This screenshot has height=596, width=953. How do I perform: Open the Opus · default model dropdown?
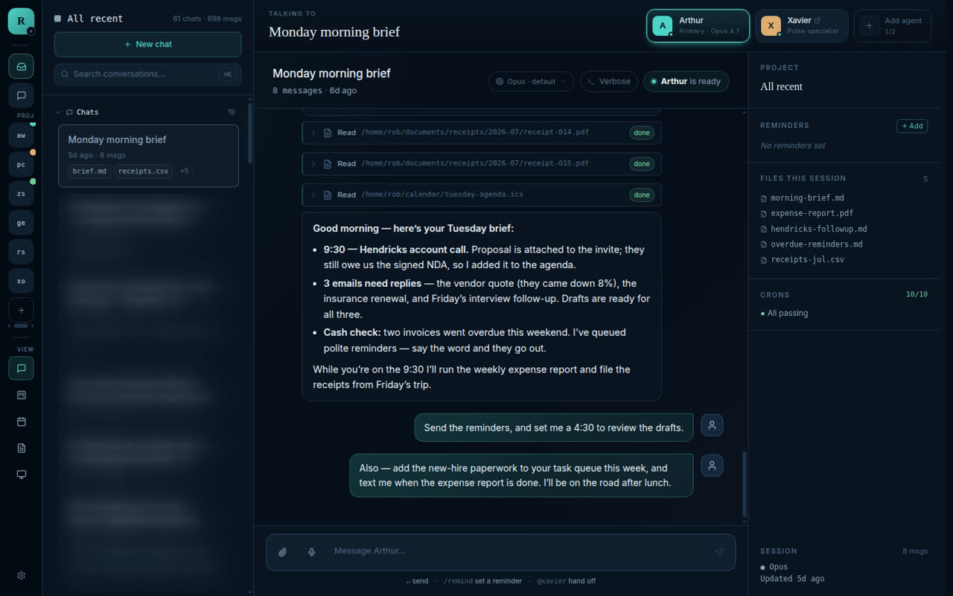point(531,81)
